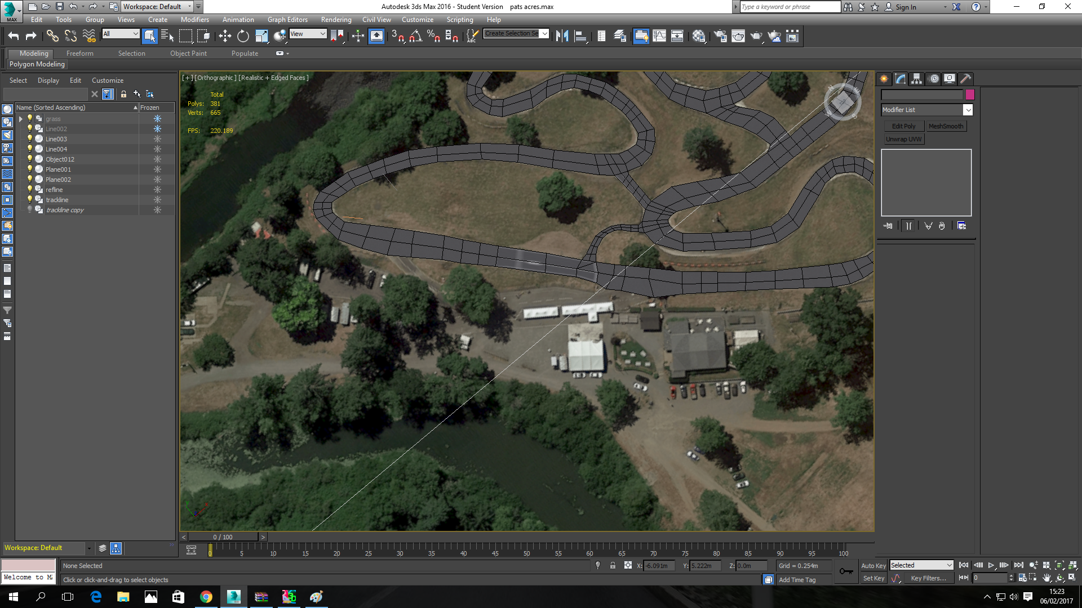Activate the Select Object tool
The height and width of the screenshot is (608, 1082).
(149, 36)
